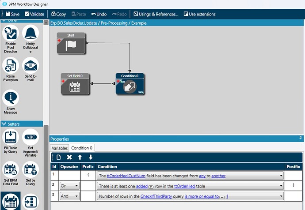Click 'is more or equal to' link
Screen dimensions: 305x210
point(202,196)
